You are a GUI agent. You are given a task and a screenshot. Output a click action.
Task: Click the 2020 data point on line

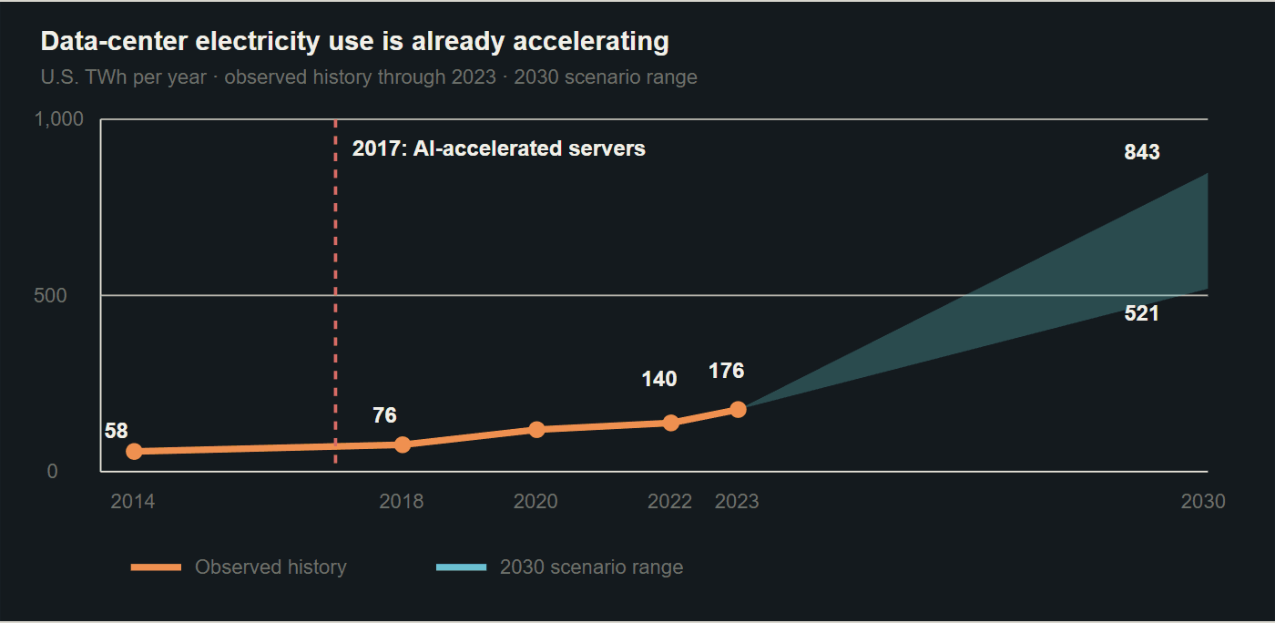536,429
